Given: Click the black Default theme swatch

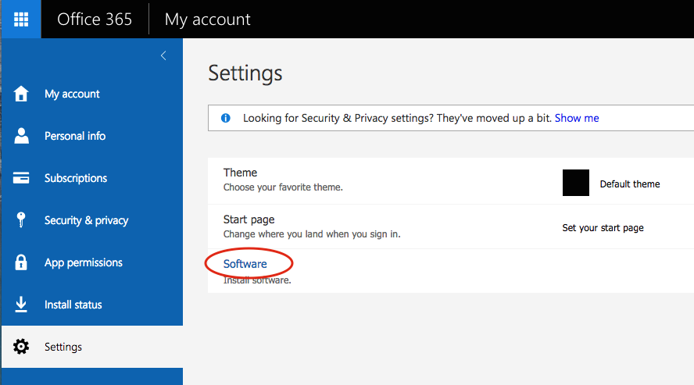Looking at the screenshot, I should coord(575,183).
